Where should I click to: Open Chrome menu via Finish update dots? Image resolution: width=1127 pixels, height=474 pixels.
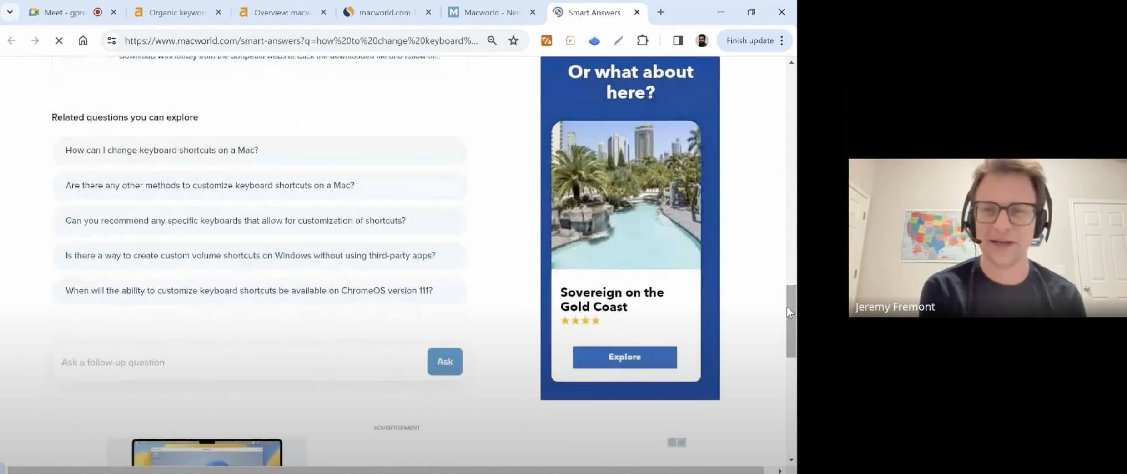click(782, 40)
